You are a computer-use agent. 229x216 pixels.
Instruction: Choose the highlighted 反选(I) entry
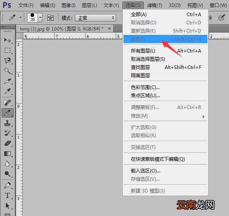[x=165, y=39]
